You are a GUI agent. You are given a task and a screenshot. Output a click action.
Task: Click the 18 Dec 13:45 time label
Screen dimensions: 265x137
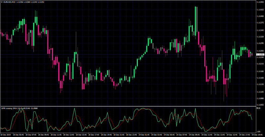coord(69,135)
